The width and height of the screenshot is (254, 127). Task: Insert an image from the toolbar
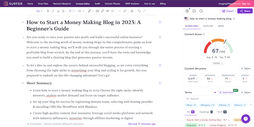(x=97, y=11)
